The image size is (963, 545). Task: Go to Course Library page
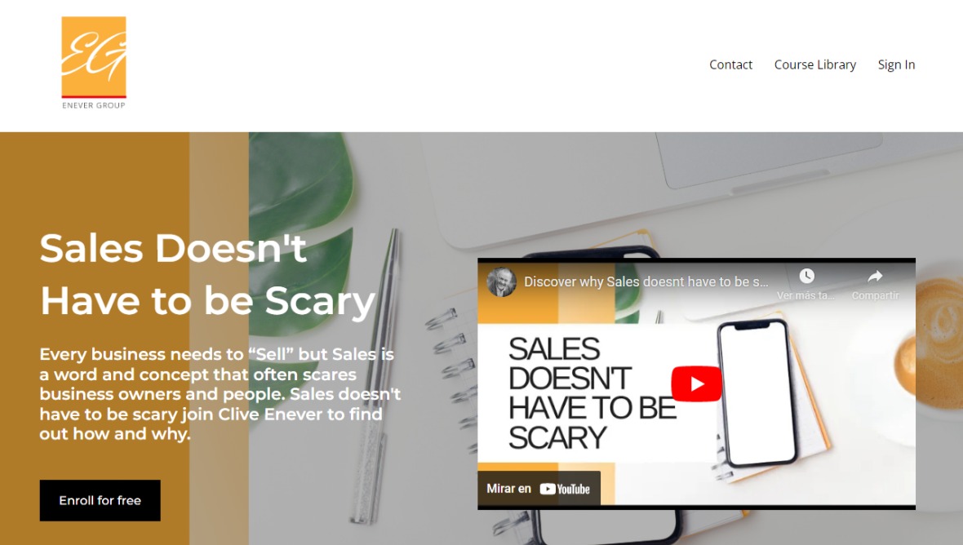pos(814,64)
